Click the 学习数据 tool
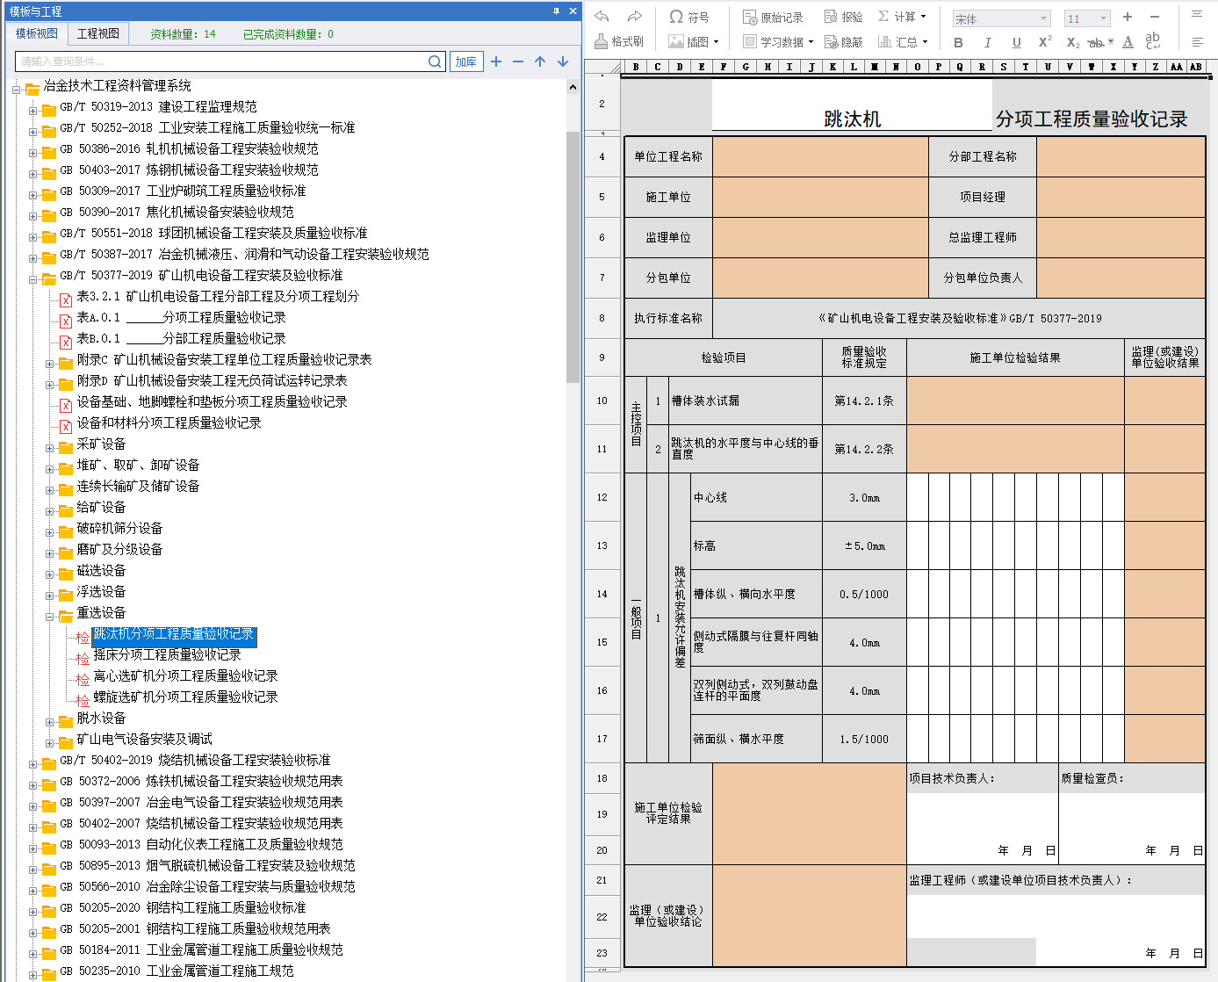Screen dimensions: 1218x982 [x=773, y=41]
